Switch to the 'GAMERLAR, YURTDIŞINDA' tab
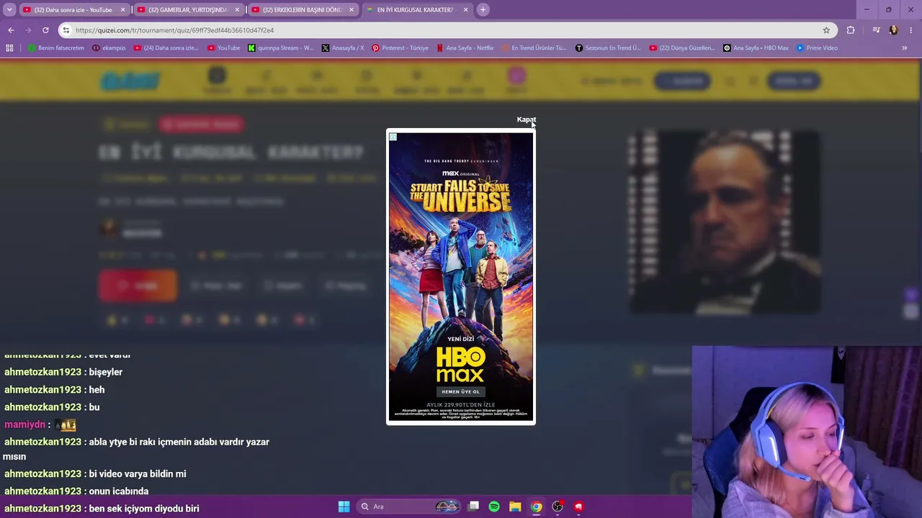 189,10
